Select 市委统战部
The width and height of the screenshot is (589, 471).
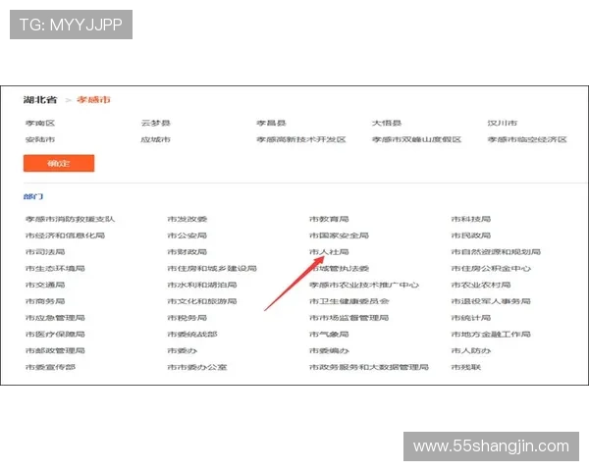[192, 334]
